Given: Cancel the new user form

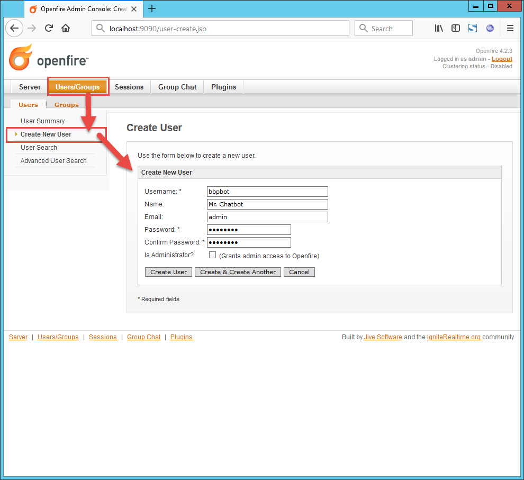Looking at the screenshot, I should [x=299, y=272].
